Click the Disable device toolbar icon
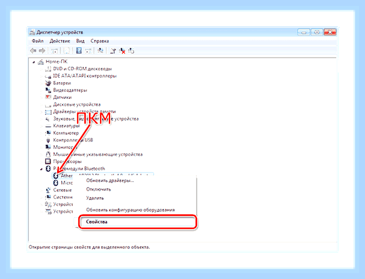365x279 pixels. click(x=131, y=51)
